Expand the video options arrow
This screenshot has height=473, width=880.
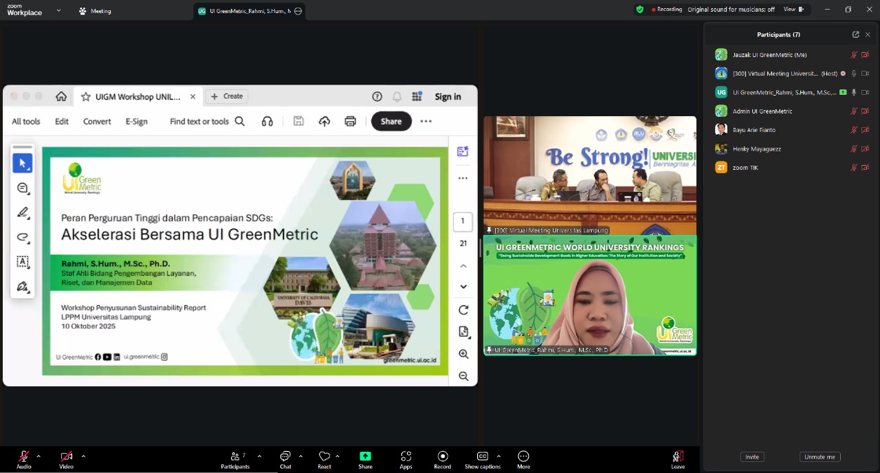coord(83,456)
